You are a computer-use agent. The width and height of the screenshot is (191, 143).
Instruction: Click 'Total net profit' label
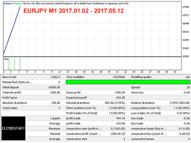tap(12, 93)
